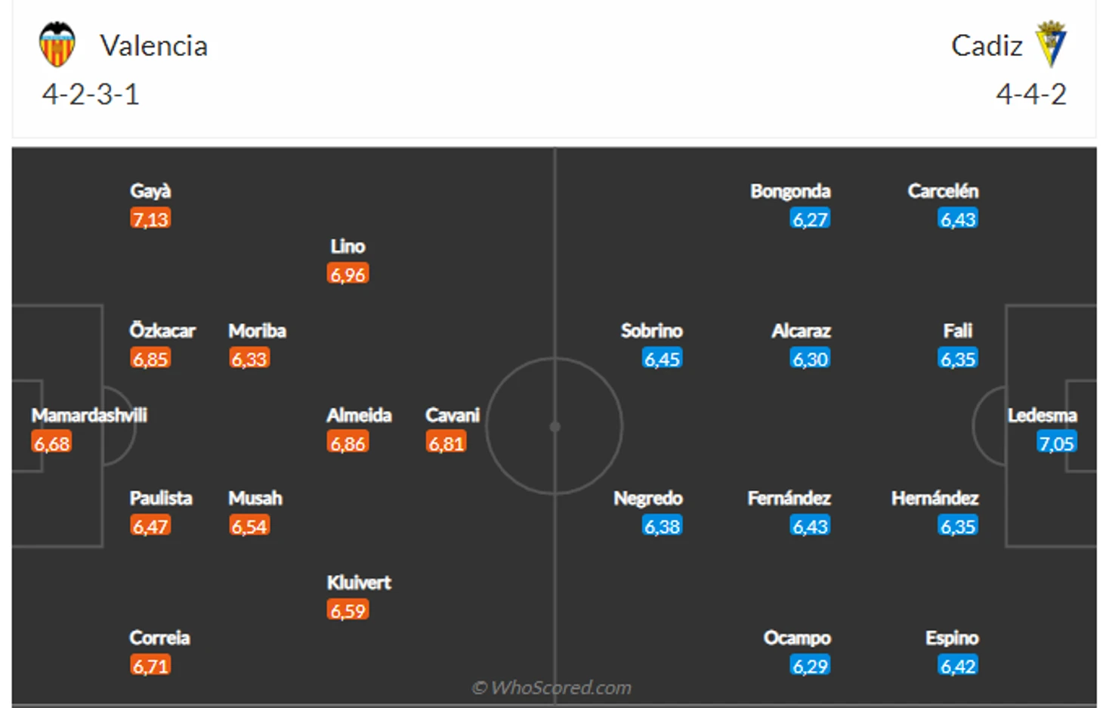Select Cadiz's 4-4-2 formation label
The image size is (1103, 708).
1031,94
